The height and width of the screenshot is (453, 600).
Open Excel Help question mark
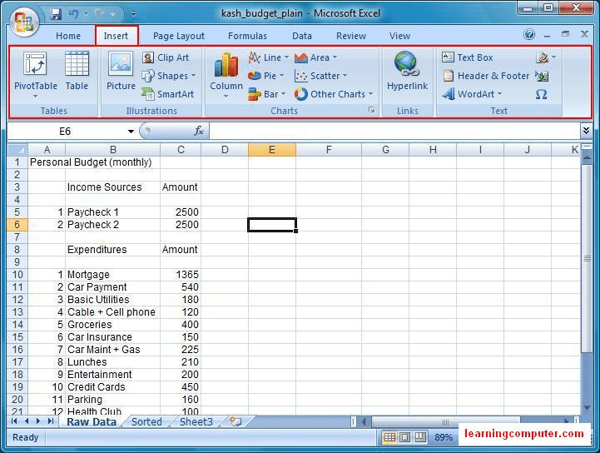[x=529, y=34]
